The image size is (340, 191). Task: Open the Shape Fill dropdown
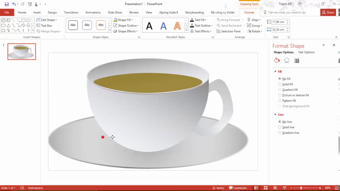coord(123,20)
